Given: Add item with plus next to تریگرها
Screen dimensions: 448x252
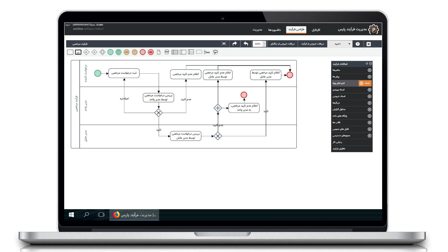Looking at the screenshot, I should [370, 103].
